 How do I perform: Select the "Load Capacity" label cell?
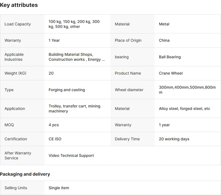click(18, 24)
